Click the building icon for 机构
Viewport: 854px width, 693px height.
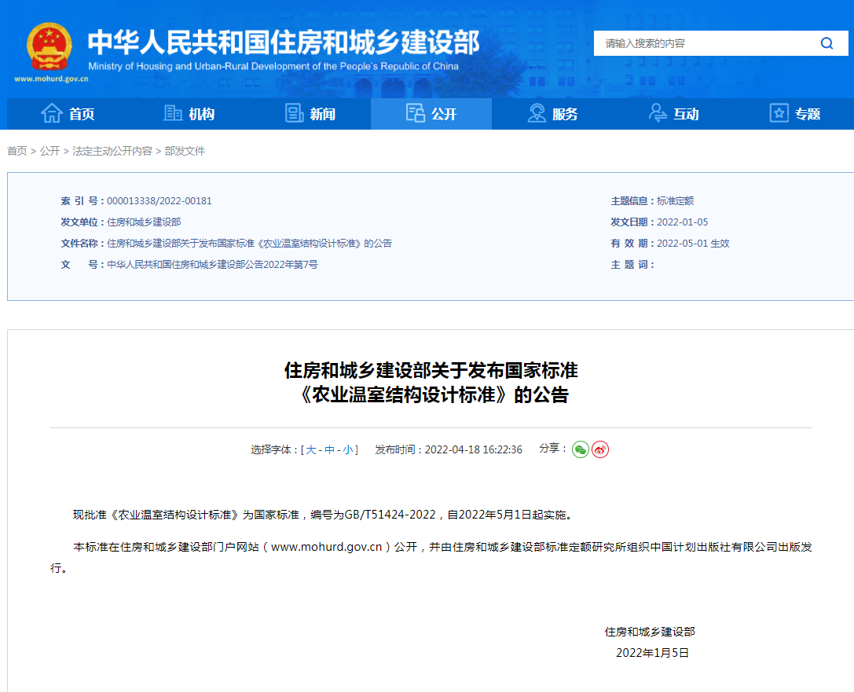pos(173,114)
